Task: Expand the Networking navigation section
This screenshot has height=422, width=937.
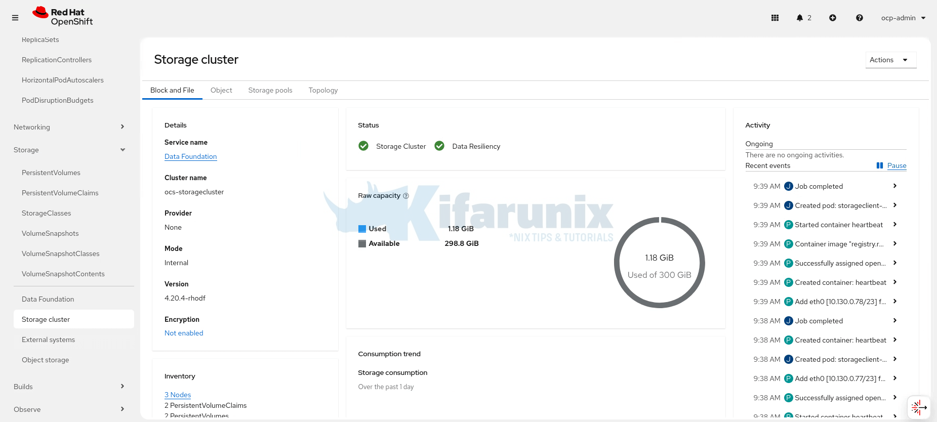Action: 69,127
